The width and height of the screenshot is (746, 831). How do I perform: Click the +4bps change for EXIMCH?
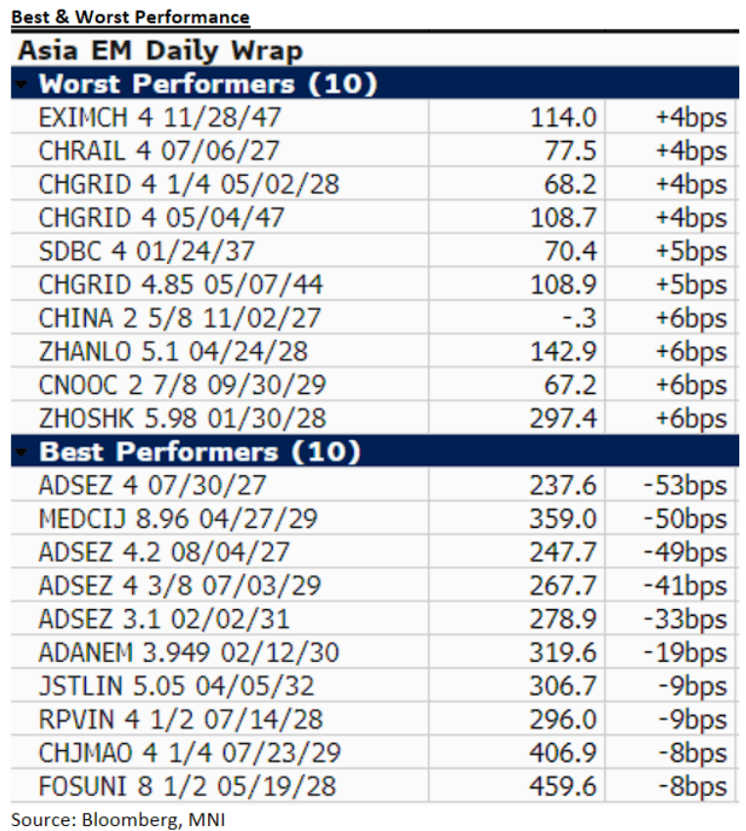click(691, 118)
